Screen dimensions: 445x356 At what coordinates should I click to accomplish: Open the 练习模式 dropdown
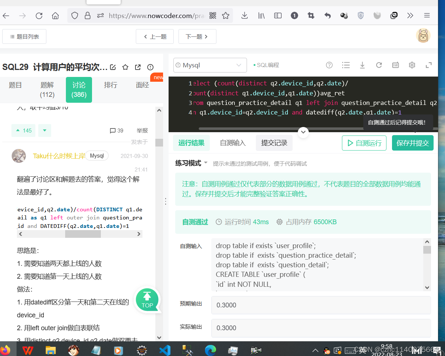point(189,163)
